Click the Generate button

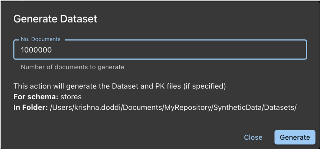click(x=295, y=137)
